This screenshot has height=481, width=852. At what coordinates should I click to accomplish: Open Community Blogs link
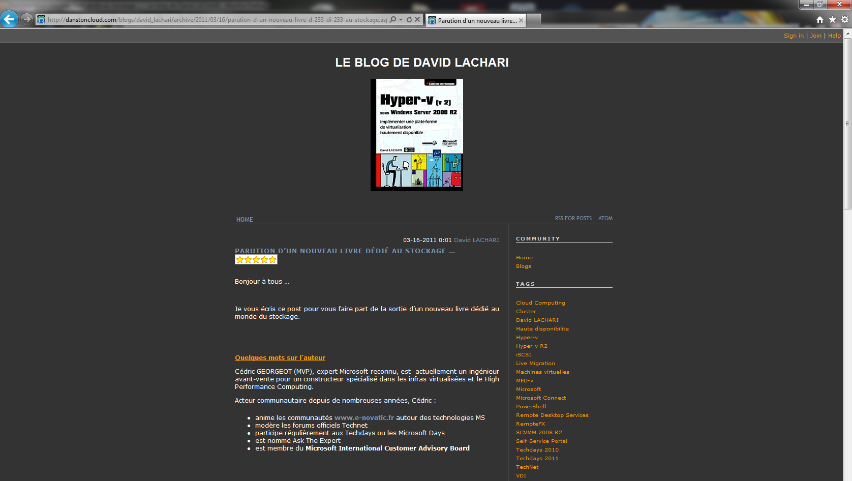point(523,266)
